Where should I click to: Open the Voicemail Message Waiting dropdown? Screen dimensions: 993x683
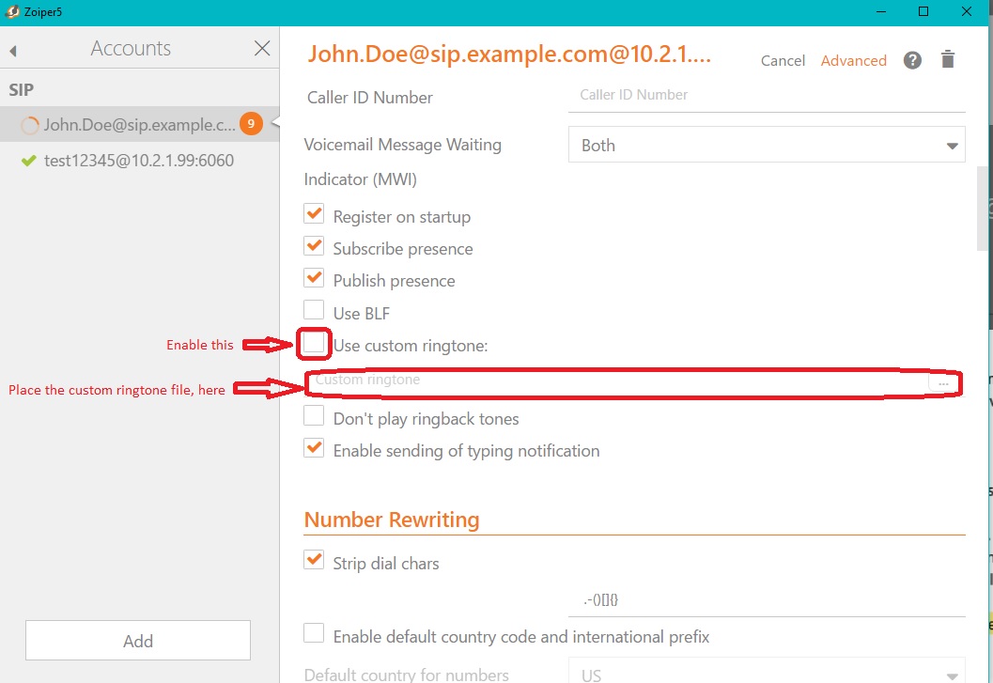click(x=766, y=146)
